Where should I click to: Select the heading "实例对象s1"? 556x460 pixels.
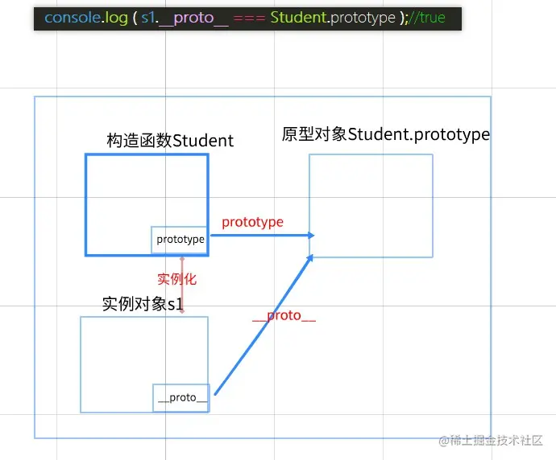pos(143,304)
